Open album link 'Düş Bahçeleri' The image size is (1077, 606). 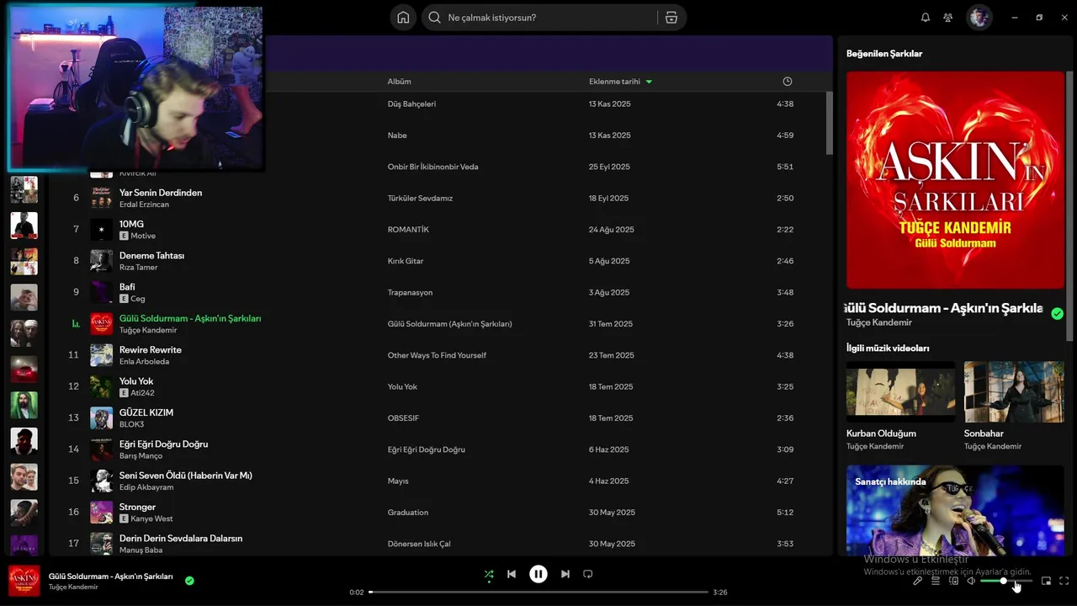tap(411, 104)
